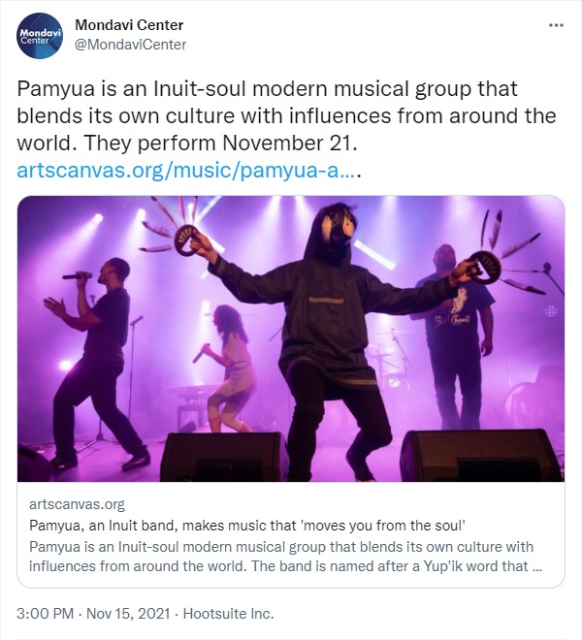Open the purple-lit concert photo
The width and height of the screenshot is (582, 640).
291,338
